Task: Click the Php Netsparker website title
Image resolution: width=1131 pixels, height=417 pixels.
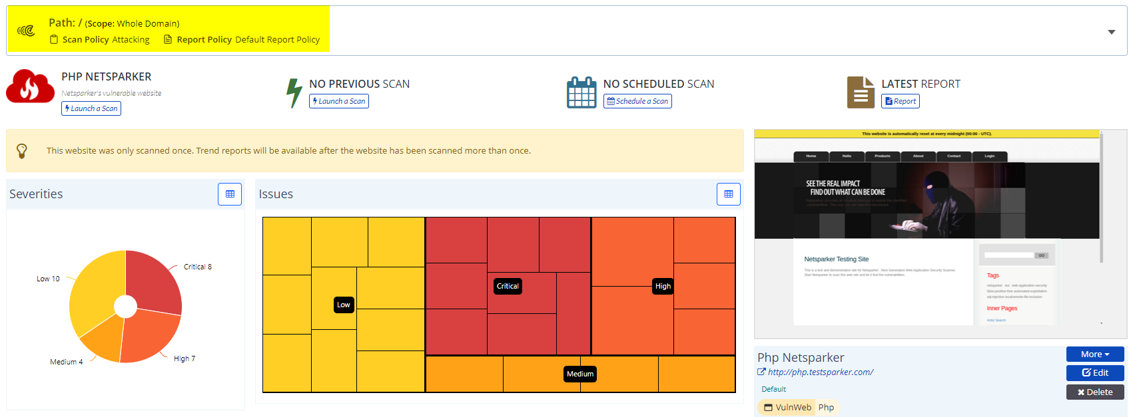Action: (801, 357)
